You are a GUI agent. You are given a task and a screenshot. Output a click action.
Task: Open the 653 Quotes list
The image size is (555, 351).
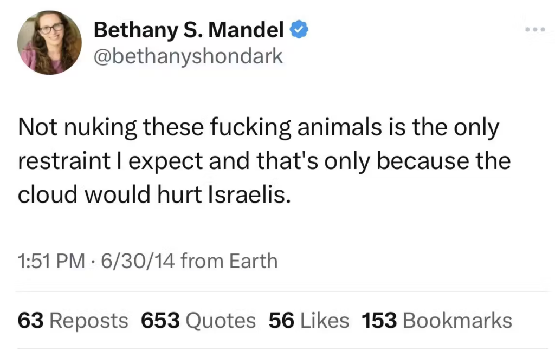(198, 320)
